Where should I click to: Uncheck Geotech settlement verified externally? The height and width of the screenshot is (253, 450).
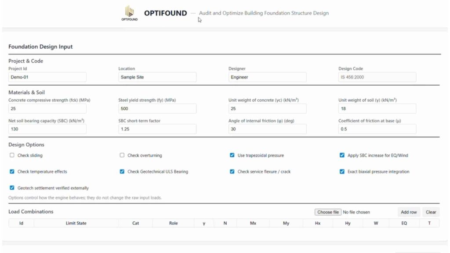point(12,188)
